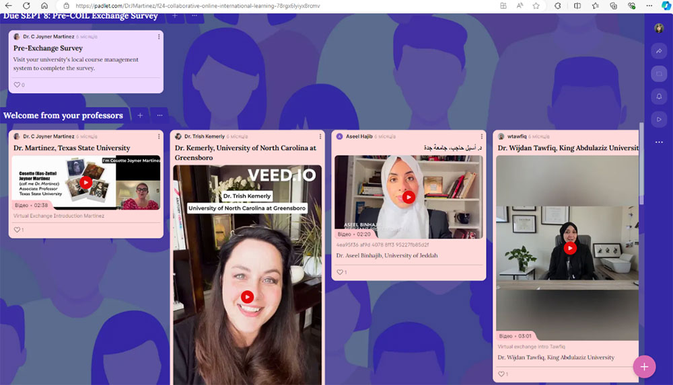Open the user profile avatar in Padlet sidebar
673x385 pixels.
(659, 28)
